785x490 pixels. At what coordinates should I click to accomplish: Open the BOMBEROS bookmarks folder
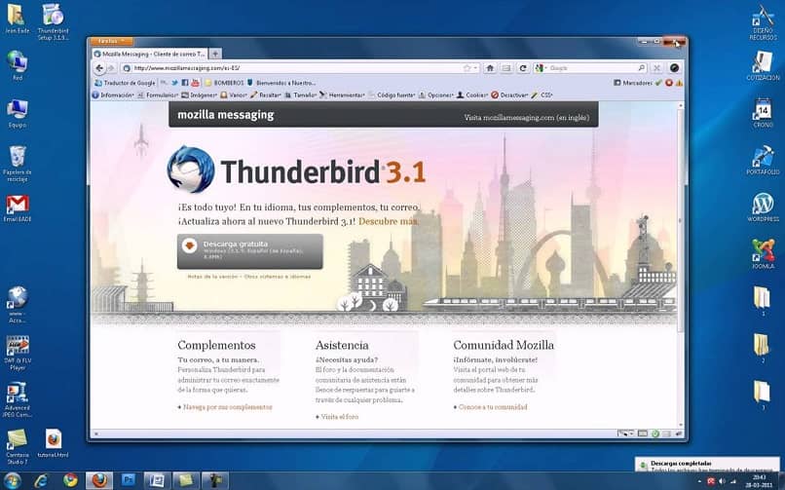[224, 83]
